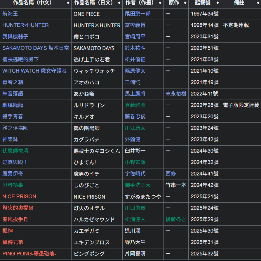Screen dimensions: 261x261
Task: Click author link 冨樫義博
Action: pyautogui.click(x=135, y=25)
